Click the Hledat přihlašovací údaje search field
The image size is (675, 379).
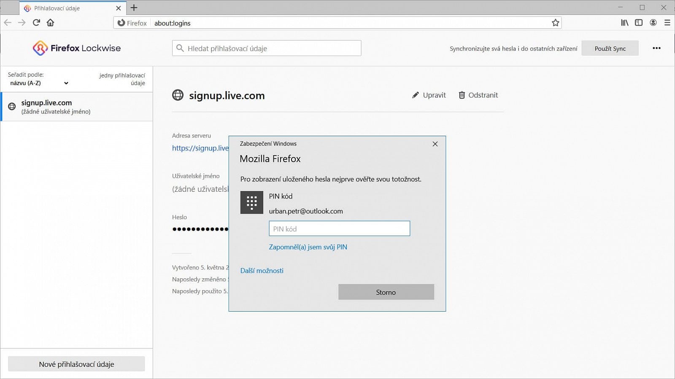(267, 48)
